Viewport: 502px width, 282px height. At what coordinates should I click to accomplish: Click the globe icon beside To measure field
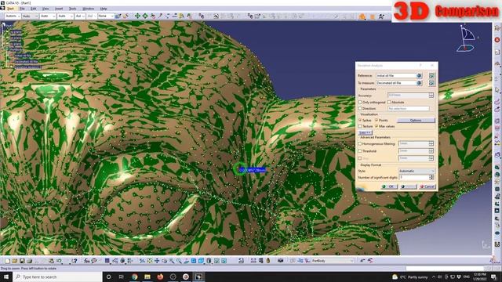coord(419,83)
